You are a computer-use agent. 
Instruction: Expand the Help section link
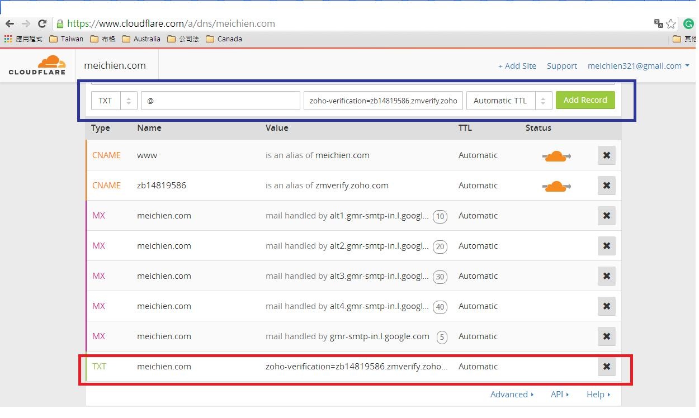pyautogui.click(x=598, y=394)
